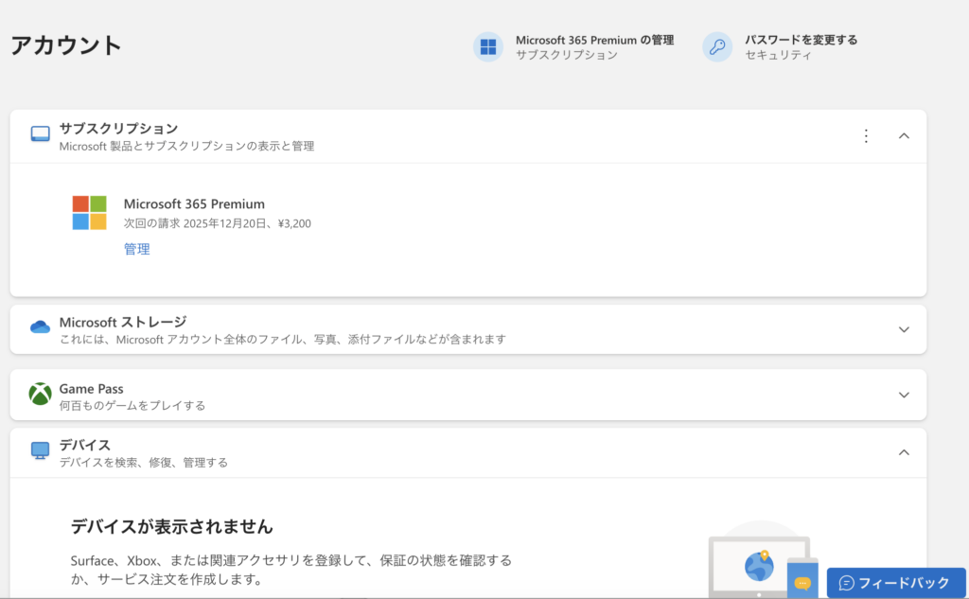Collapse the サブスクリプション section
This screenshot has width=969, height=599.
click(x=904, y=135)
